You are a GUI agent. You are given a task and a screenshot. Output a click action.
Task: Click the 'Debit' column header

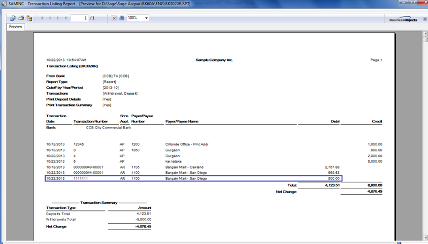tap(335, 121)
